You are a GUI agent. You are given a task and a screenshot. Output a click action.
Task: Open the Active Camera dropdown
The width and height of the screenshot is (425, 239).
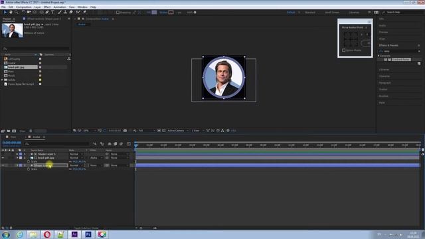pos(177,131)
